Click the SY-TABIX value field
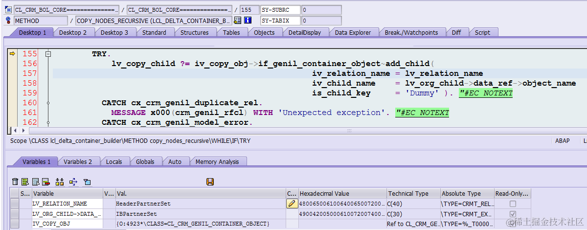The width and height of the screenshot is (587, 230). click(321, 21)
